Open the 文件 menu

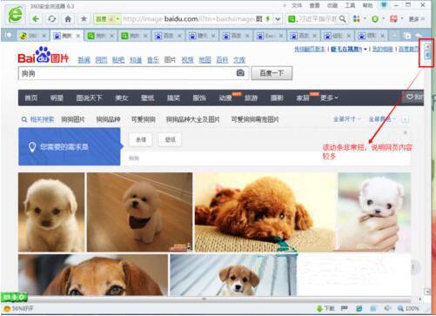(x=297, y=5)
